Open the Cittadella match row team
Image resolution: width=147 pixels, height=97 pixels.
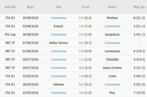coord(112,60)
